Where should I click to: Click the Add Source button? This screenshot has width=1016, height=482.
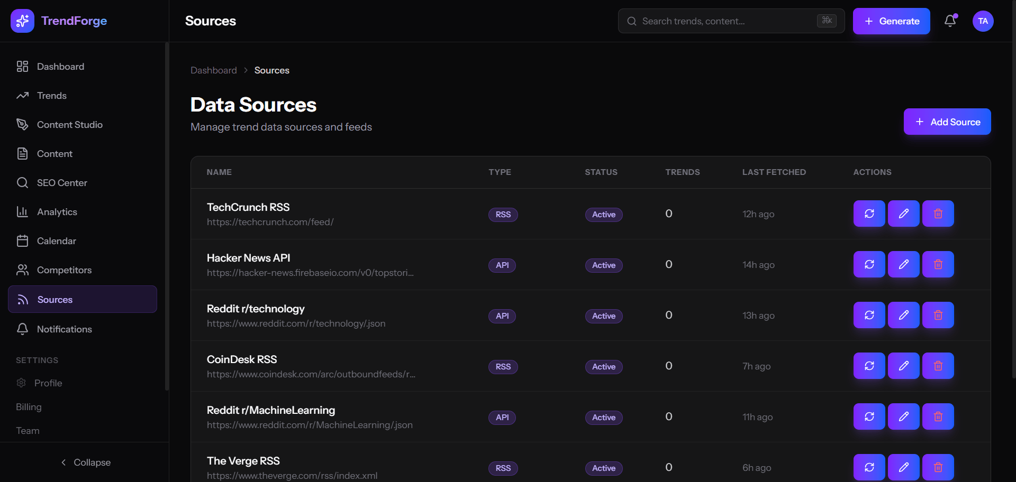pyautogui.click(x=947, y=122)
